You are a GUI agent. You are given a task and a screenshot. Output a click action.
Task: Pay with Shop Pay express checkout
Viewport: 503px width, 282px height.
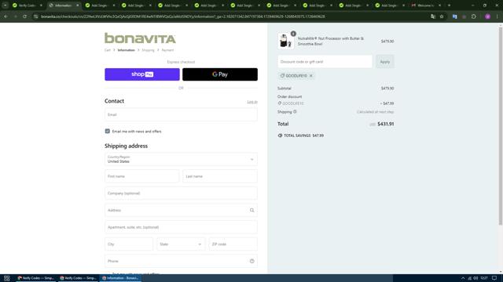[142, 74]
